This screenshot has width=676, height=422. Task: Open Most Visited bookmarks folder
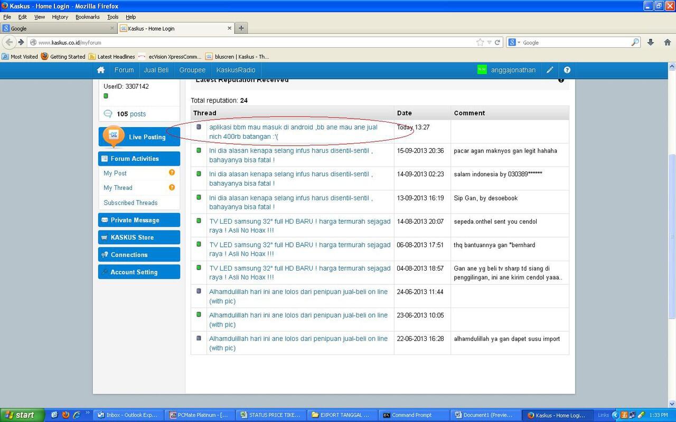[20, 56]
